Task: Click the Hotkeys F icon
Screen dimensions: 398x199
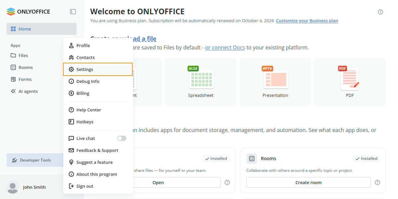Action: click(x=71, y=122)
